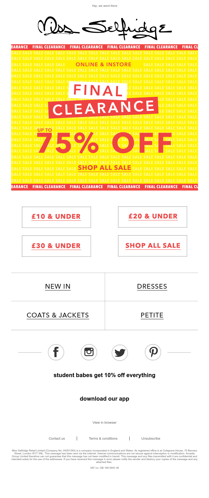Click the Unsubscribe footer link
This screenshot has width=209, height=498.
point(151,438)
